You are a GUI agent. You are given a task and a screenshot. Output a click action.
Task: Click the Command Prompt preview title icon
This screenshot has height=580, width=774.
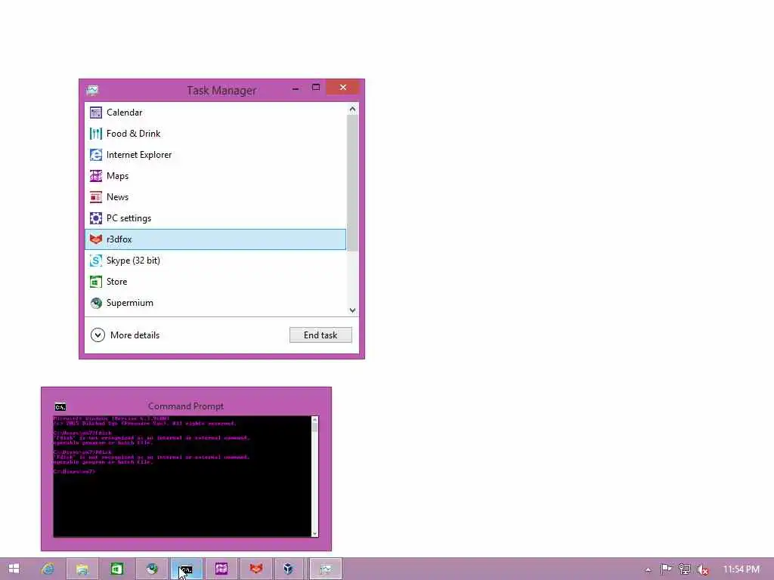(60, 407)
